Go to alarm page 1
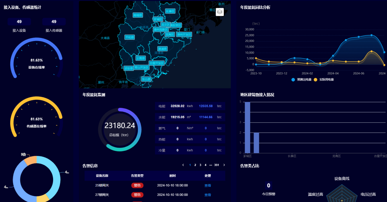Image resolution: width=387 pixels, height=202 pixels. (x=190, y=165)
